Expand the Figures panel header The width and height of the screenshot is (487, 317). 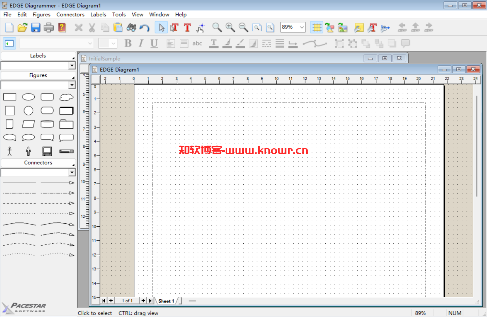click(x=38, y=75)
